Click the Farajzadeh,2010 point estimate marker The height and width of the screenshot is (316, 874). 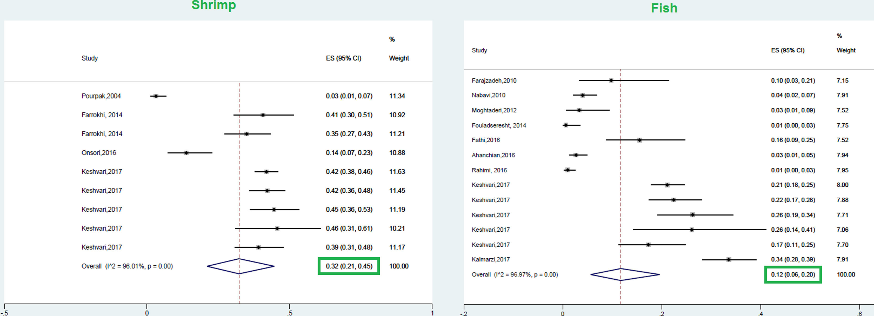[611, 81]
